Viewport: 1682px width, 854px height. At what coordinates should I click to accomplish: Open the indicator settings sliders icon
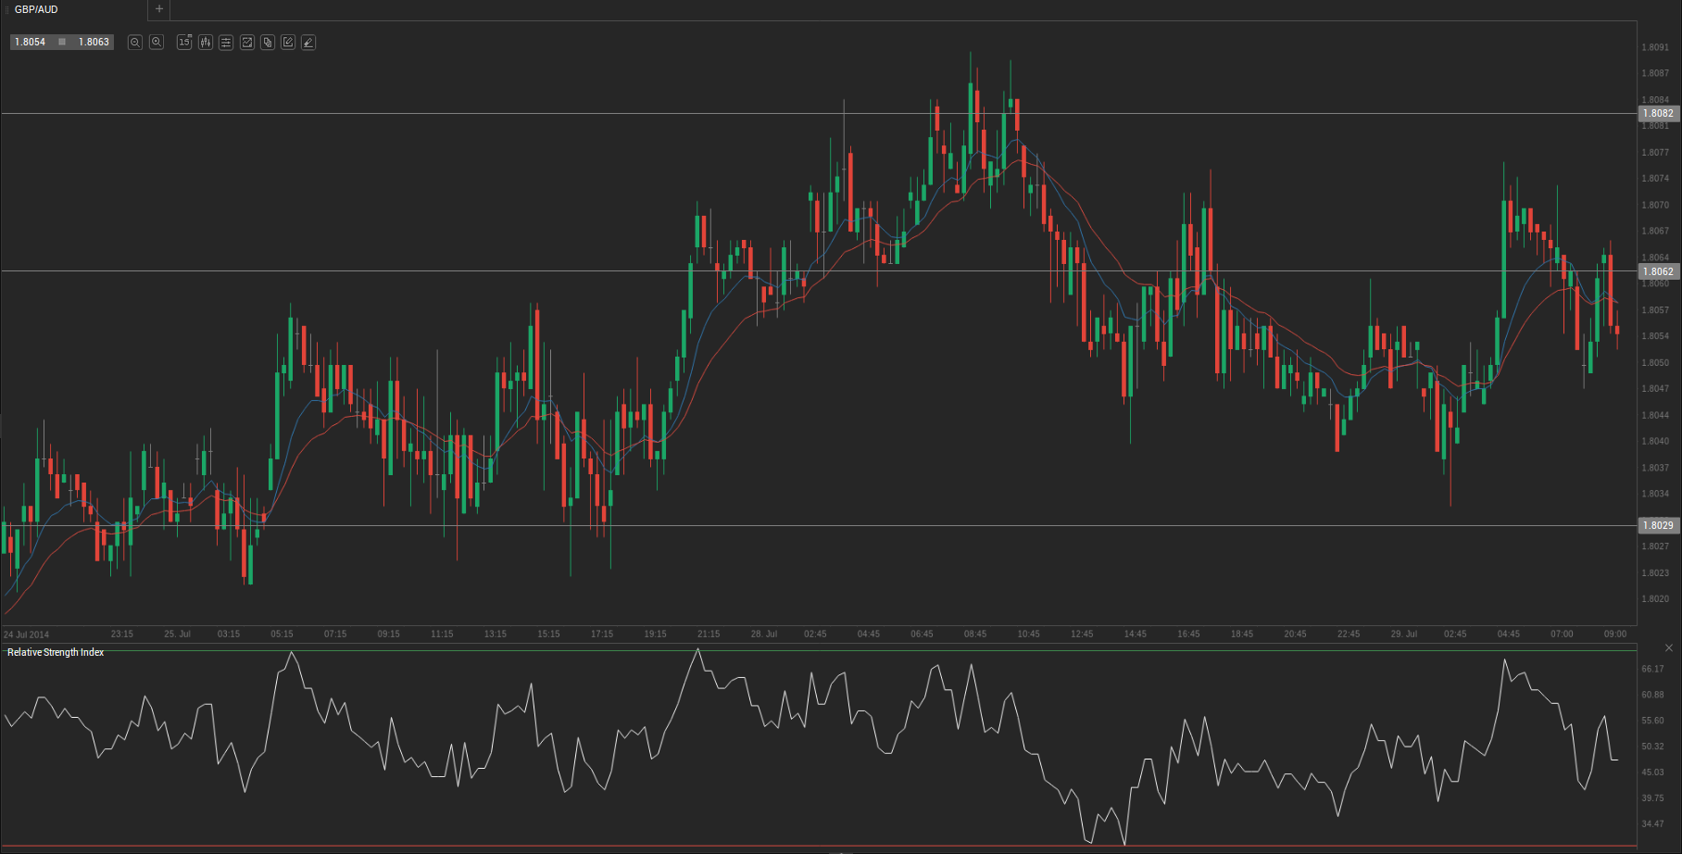(x=226, y=43)
